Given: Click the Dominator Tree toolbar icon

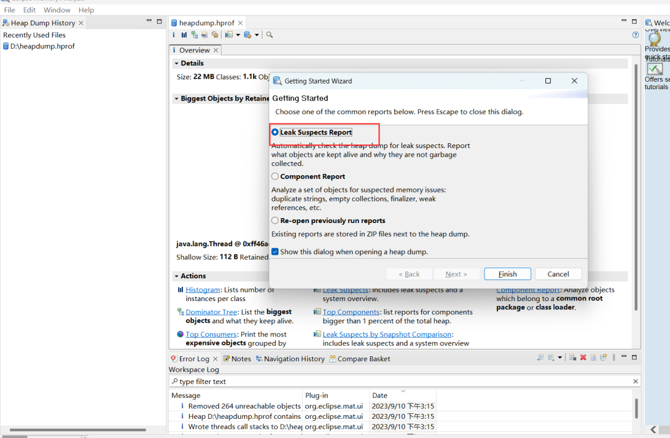Looking at the screenshot, I should pos(195,35).
